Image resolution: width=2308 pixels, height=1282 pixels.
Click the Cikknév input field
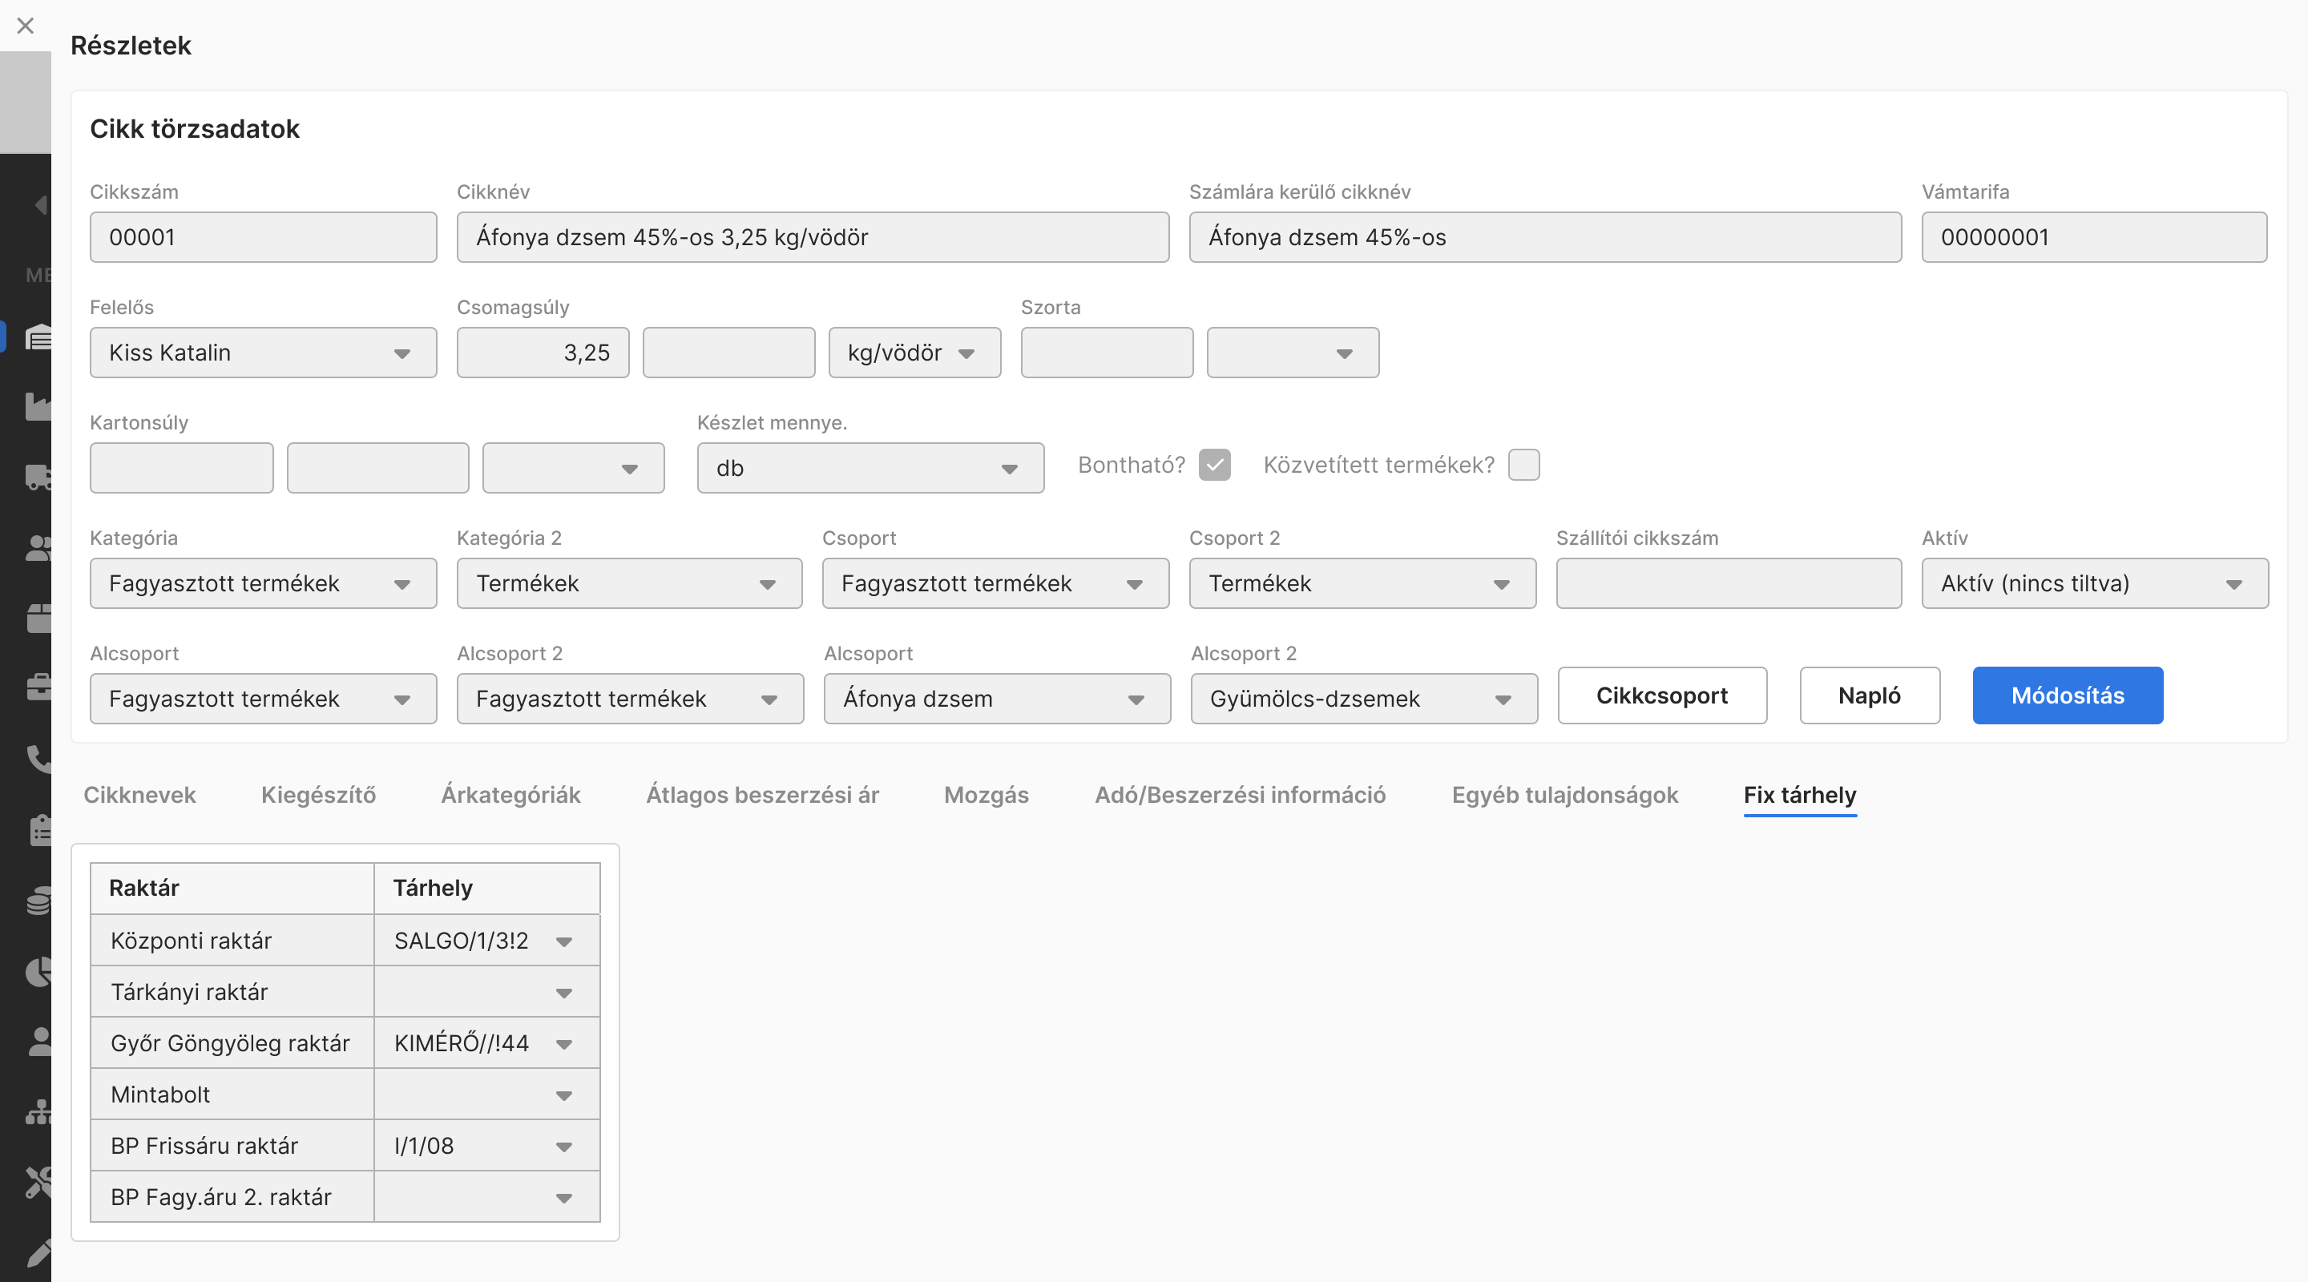pyautogui.click(x=813, y=237)
